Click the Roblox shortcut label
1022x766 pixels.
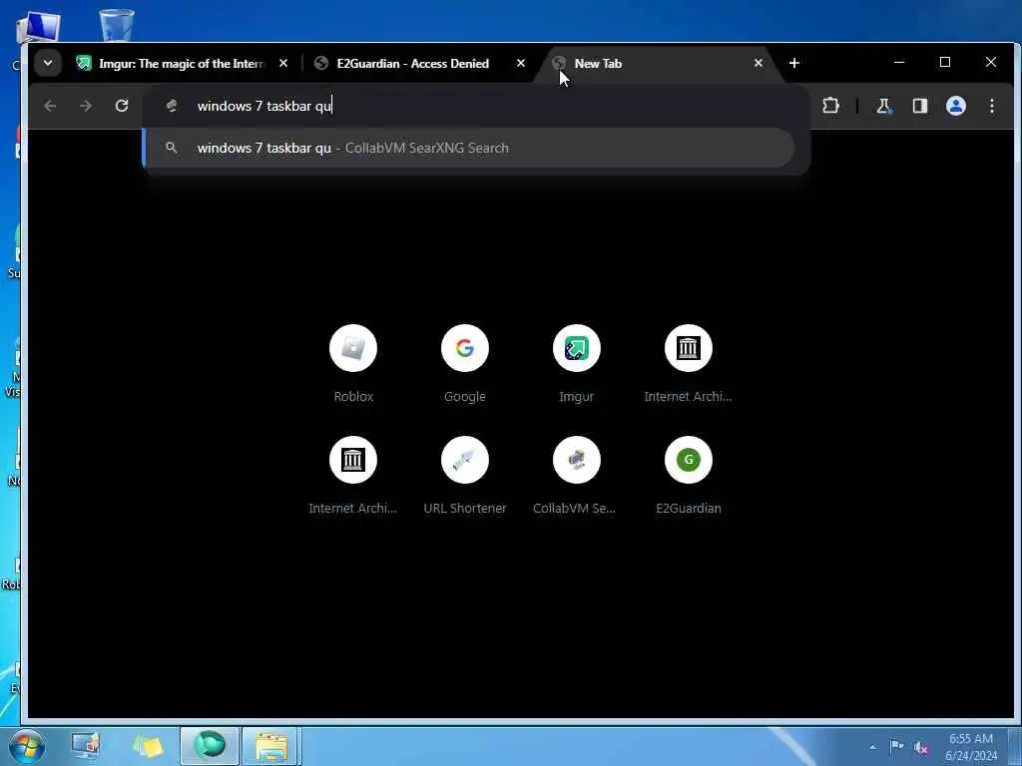point(353,396)
